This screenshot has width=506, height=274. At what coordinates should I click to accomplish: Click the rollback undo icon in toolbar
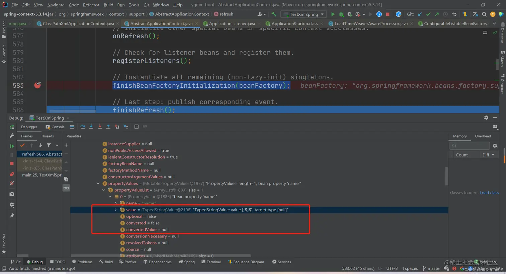pyautogui.click(x=454, y=14)
